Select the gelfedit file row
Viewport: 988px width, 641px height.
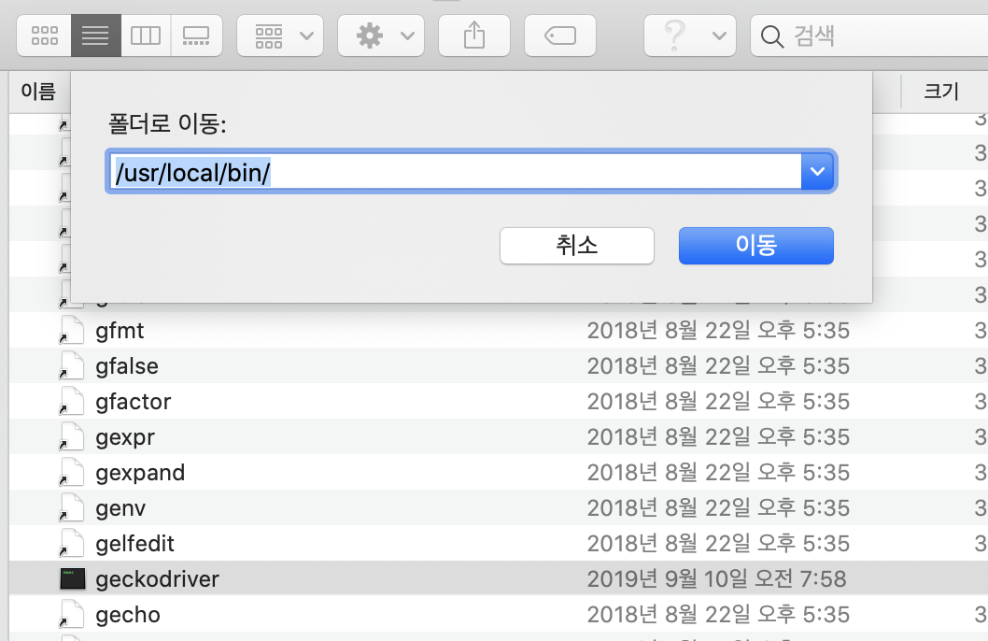tap(499, 543)
